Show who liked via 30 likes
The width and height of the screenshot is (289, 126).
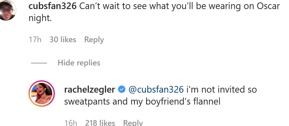click(x=63, y=40)
